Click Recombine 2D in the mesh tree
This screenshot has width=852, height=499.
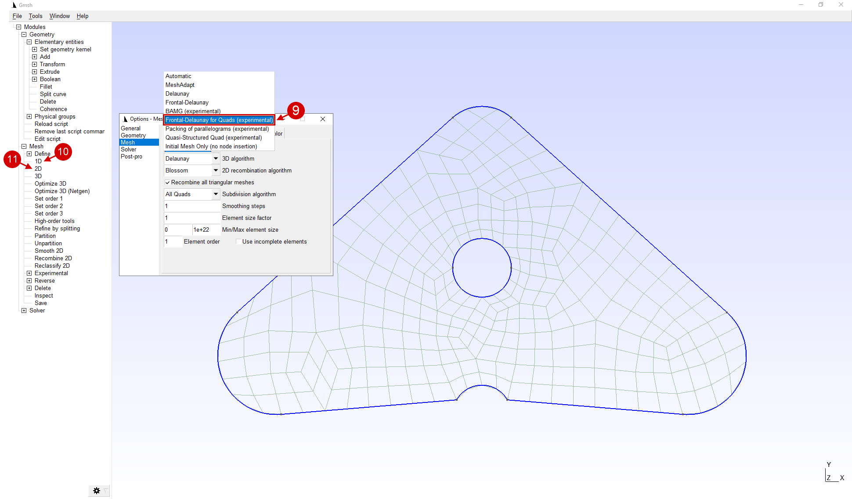(53, 258)
